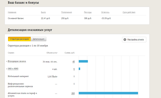Open the Исходящие звонки link

coord(17,61)
